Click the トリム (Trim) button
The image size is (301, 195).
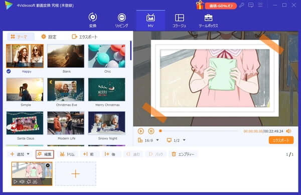[67, 154]
